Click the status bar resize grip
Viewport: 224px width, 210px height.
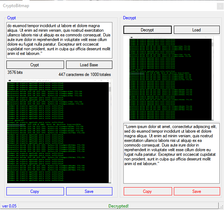click(222, 207)
